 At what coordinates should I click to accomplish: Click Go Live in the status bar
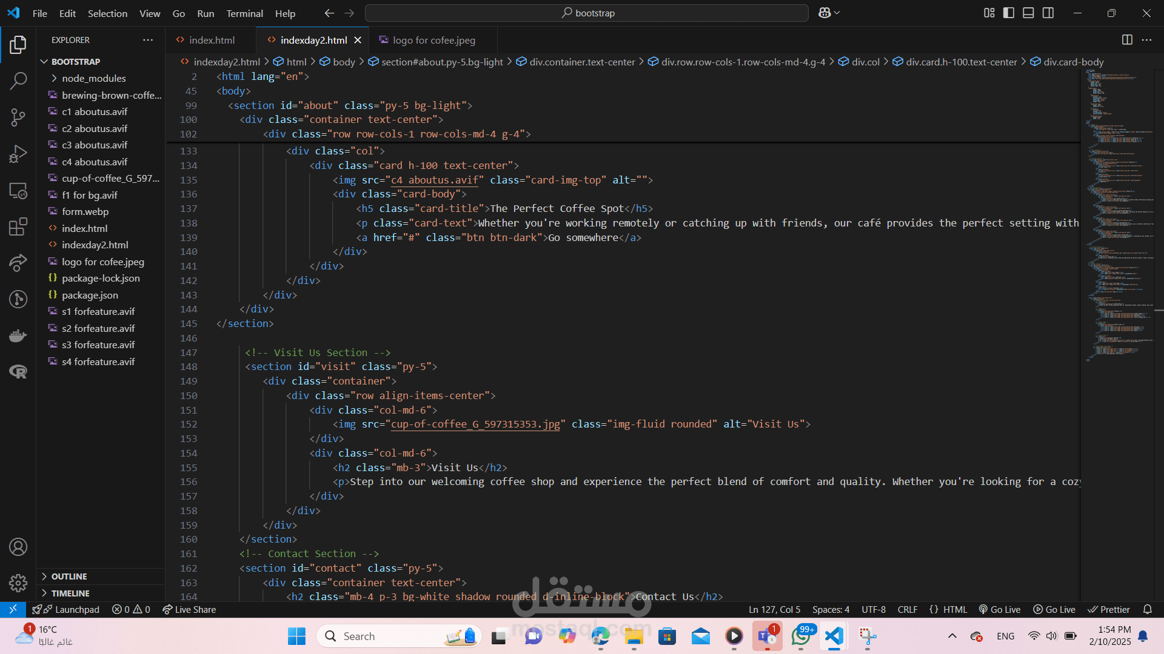pyautogui.click(x=1000, y=610)
